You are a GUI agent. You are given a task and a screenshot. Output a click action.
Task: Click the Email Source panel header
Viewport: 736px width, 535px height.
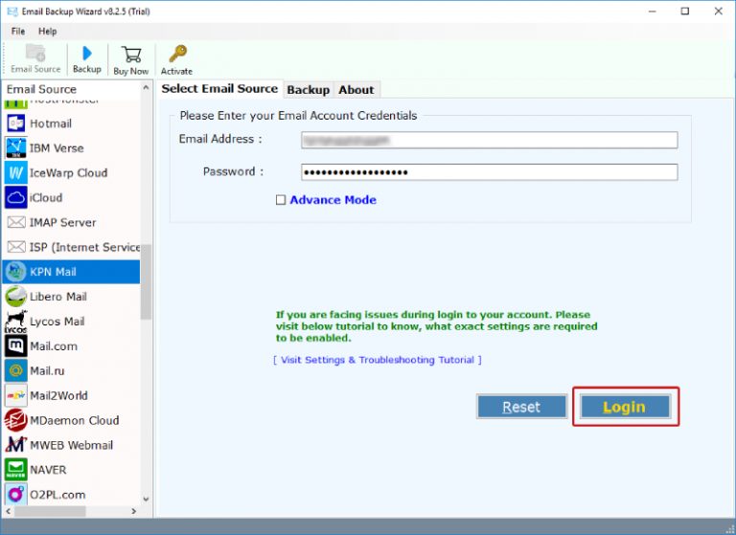point(41,89)
